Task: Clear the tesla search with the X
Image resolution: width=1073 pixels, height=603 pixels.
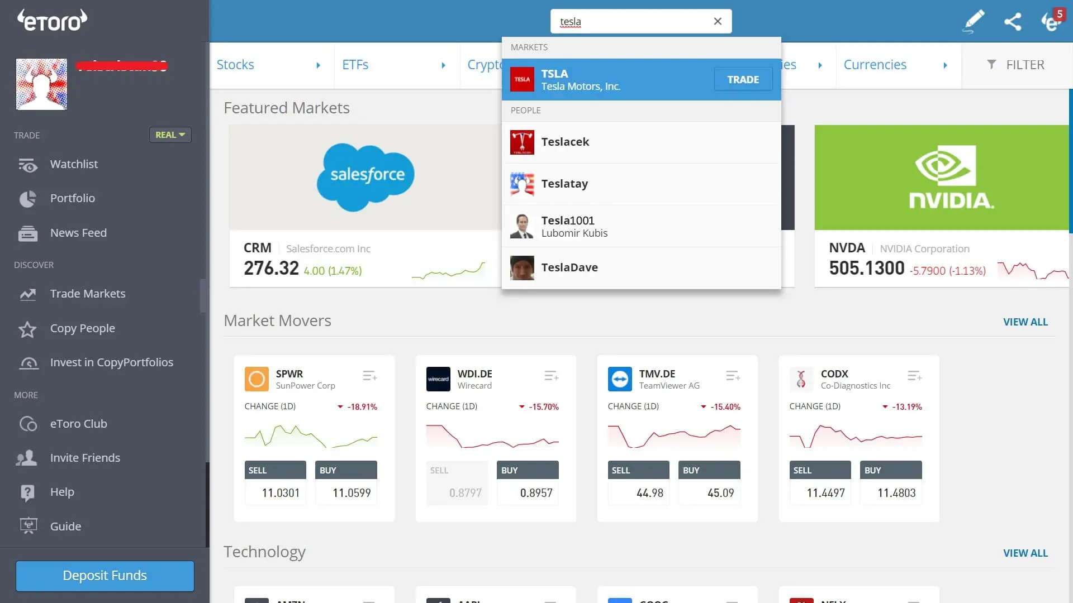Action: [x=718, y=21]
